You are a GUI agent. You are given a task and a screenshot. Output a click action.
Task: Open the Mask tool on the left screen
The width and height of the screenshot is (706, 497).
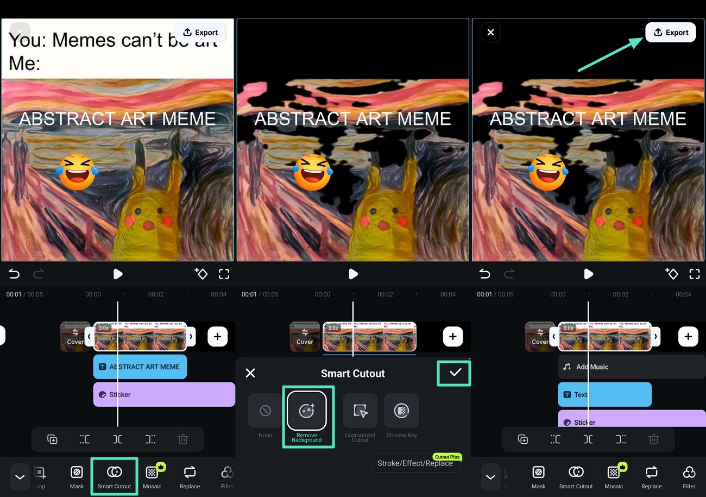click(77, 477)
